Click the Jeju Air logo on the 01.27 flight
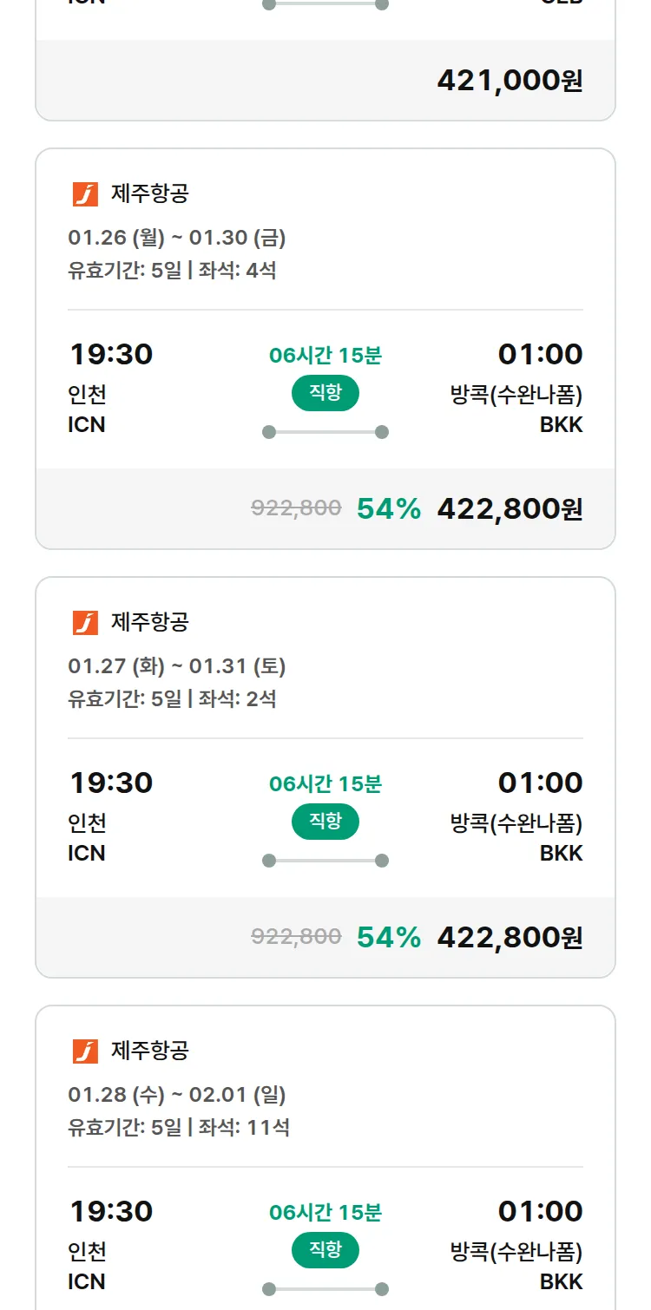 pos(85,622)
